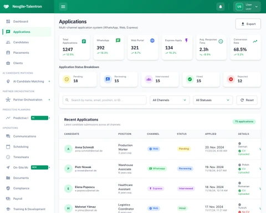Click the Predictive trend line icon
Screen dimensions: 266x213
pos(8,118)
